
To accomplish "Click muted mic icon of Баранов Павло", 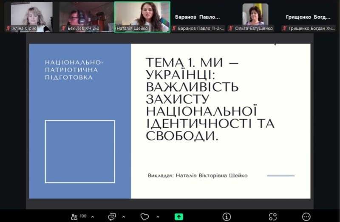I will (174, 28).
